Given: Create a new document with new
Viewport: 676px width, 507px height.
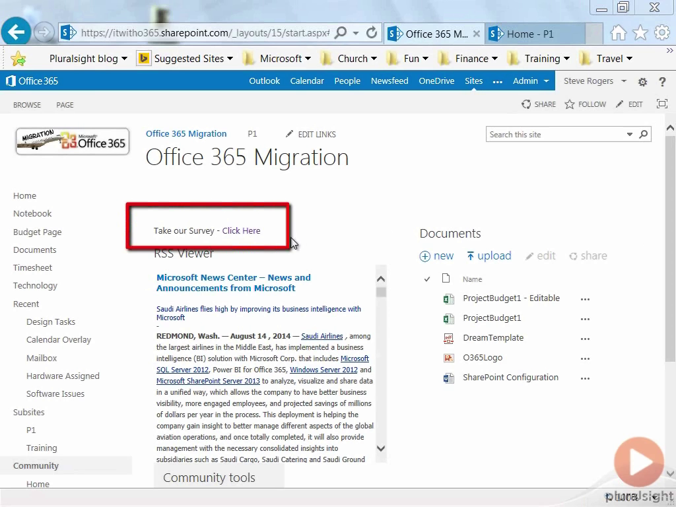Looking at the screenshot, I should pos(436,256).
